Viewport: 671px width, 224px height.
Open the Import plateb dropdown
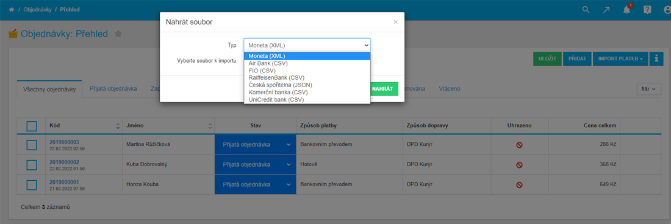pyautogui.click(x=620, y=59)
